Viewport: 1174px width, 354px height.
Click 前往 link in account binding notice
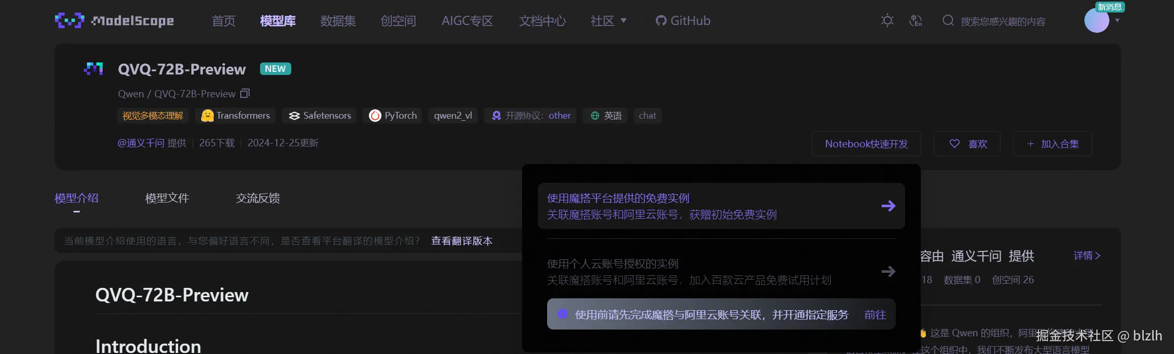coord(875,315)
